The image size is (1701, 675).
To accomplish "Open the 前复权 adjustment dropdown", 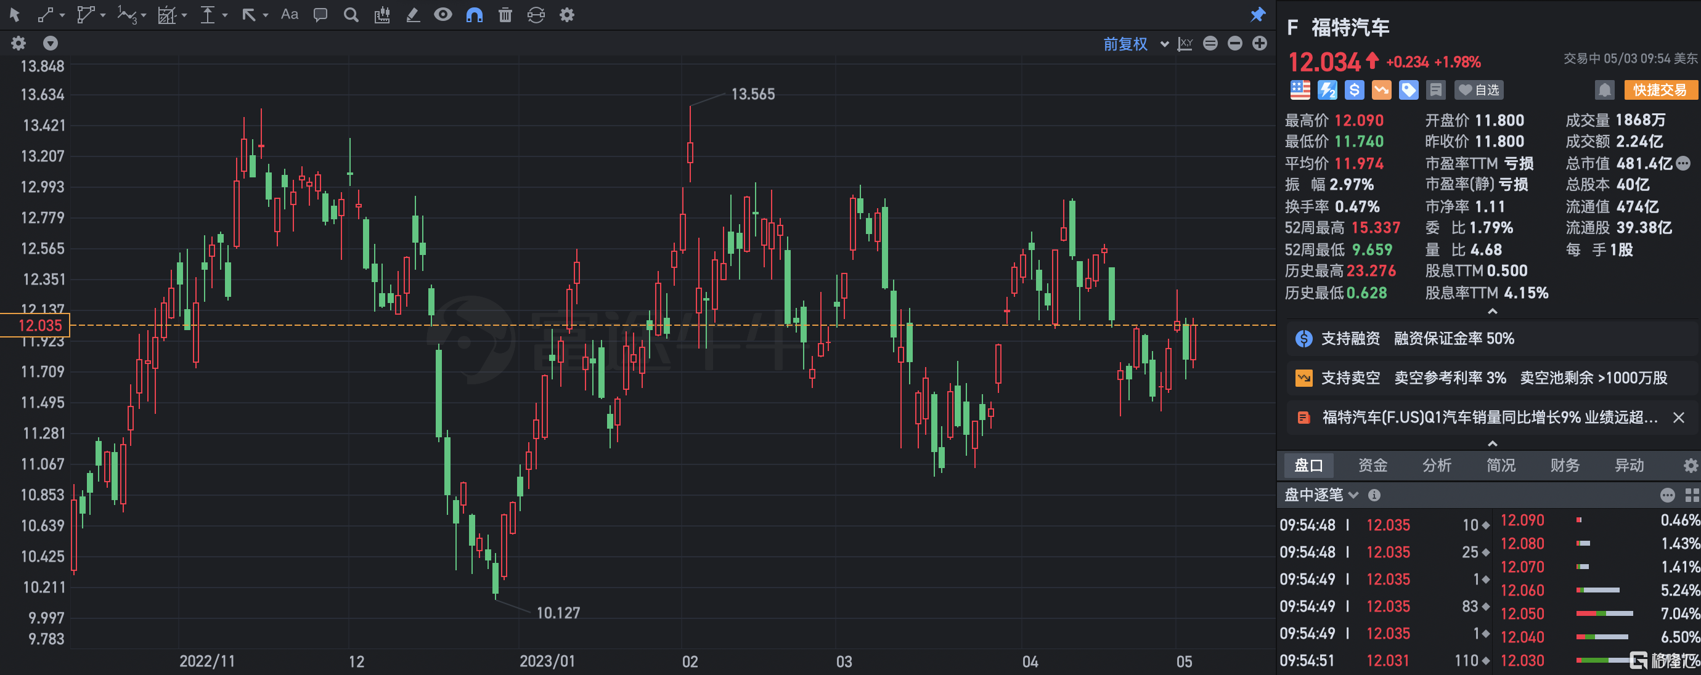I will [x=1136, y=44].
